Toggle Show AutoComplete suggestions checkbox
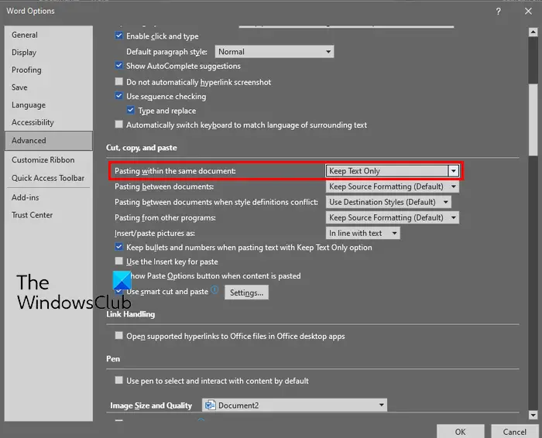 click(x=119, y=65)
